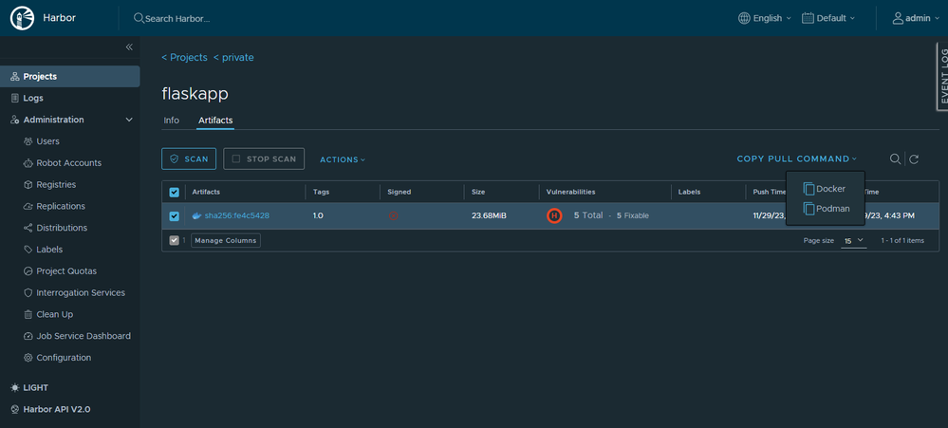Image resolution: width=948 pixels, height=428 pixels.
Task: Click the Interrogation Services shield icon
Action: pyautogui.click(x=28, y=292)
